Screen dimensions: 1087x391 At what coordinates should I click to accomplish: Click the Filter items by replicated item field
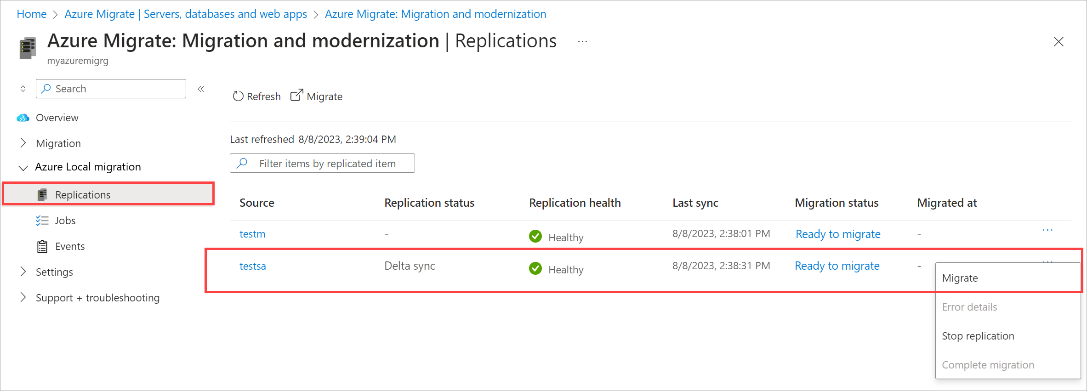tap(327, 164)
